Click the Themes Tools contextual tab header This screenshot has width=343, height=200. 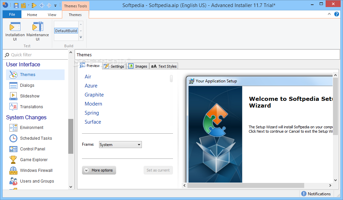point(76,6)
